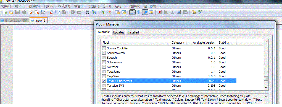Check the TagsView plugin checkbox

tap(104, 76)
